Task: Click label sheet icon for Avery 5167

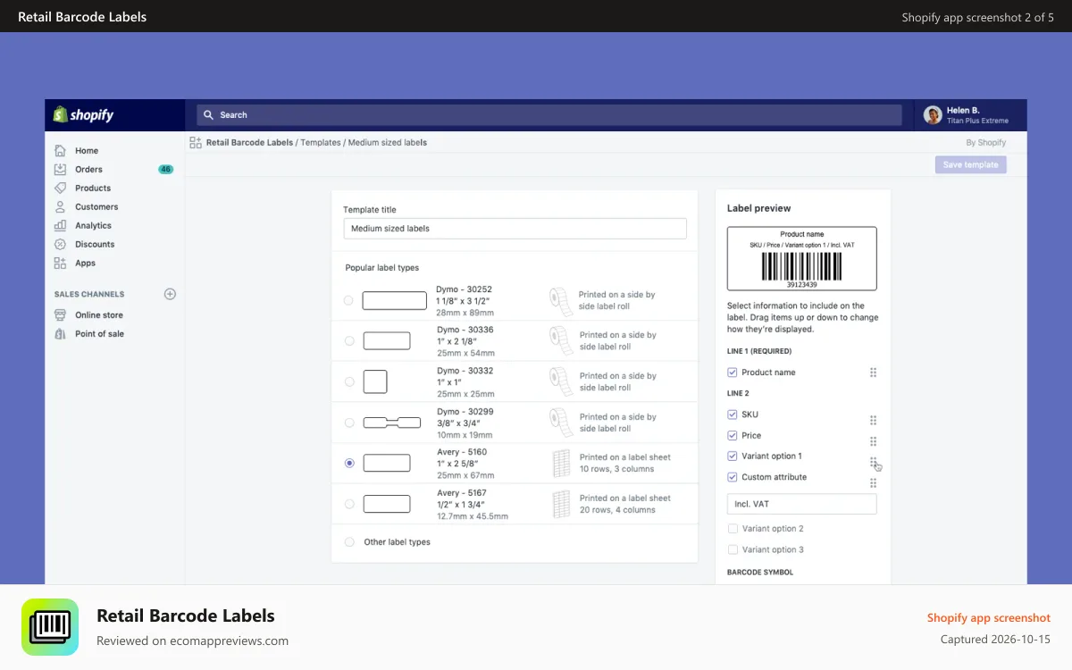Action: 561,504
